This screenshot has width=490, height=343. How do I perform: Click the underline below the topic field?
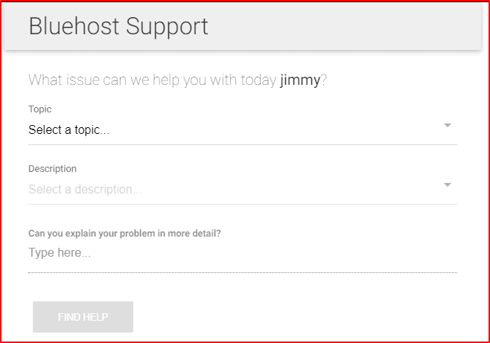242,144
